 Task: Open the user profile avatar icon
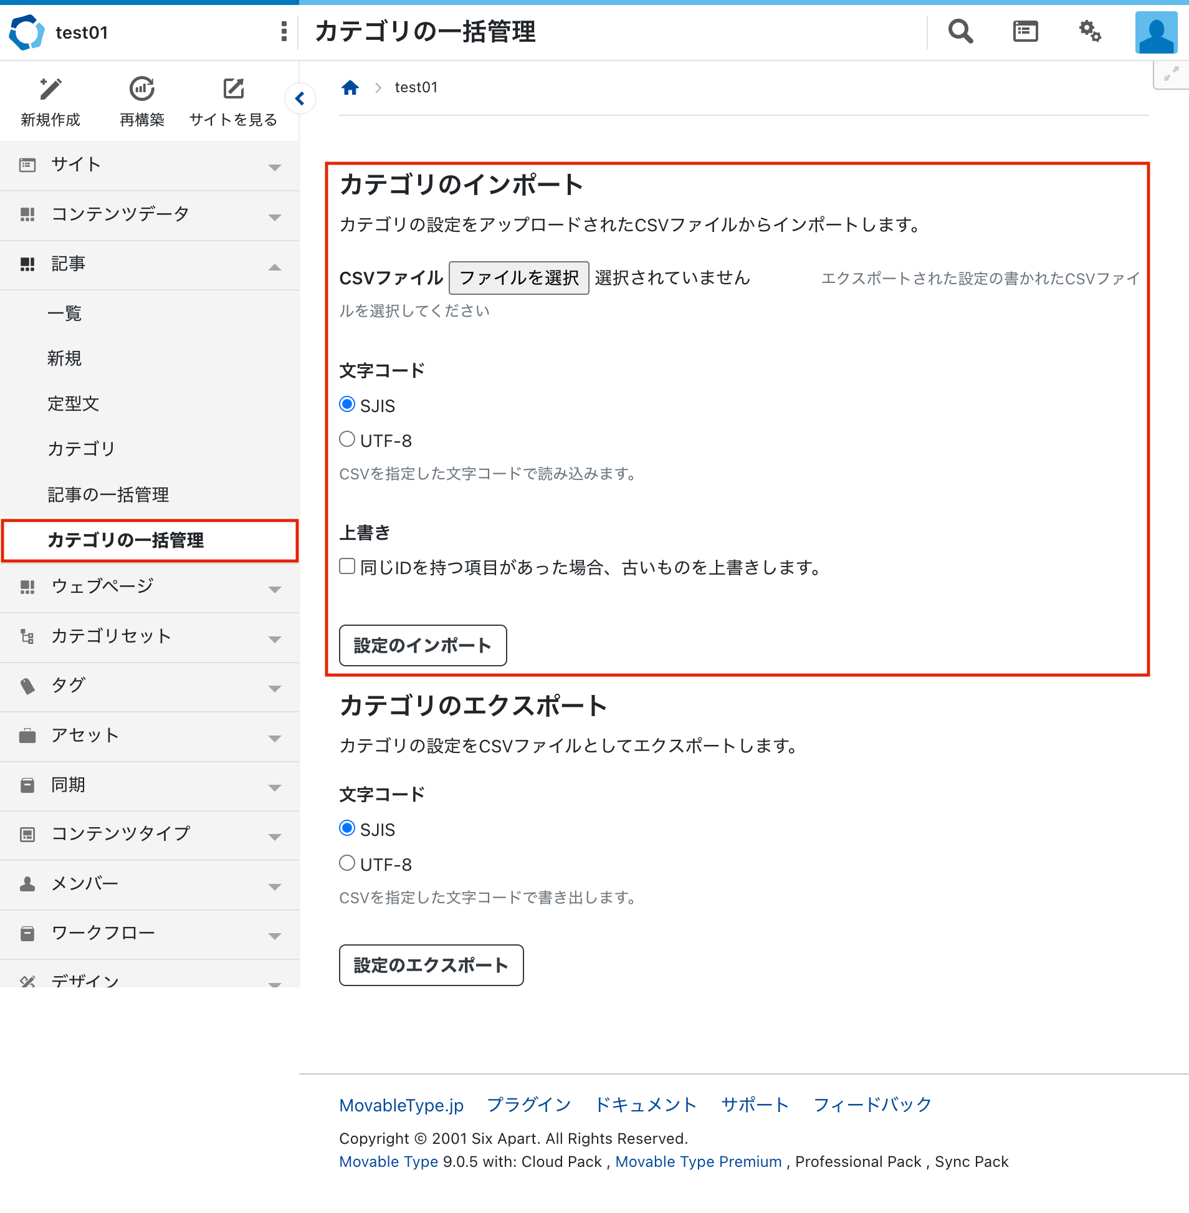click(x=1155, y=32)
